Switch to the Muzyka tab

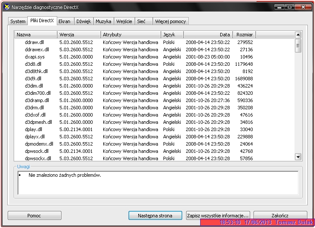(103, 21)
